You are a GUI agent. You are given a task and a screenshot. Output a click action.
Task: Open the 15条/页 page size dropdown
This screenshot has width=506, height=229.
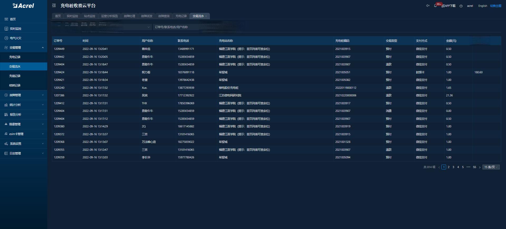491,167
